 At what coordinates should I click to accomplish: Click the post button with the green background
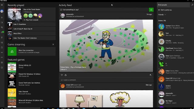[151, 10]
